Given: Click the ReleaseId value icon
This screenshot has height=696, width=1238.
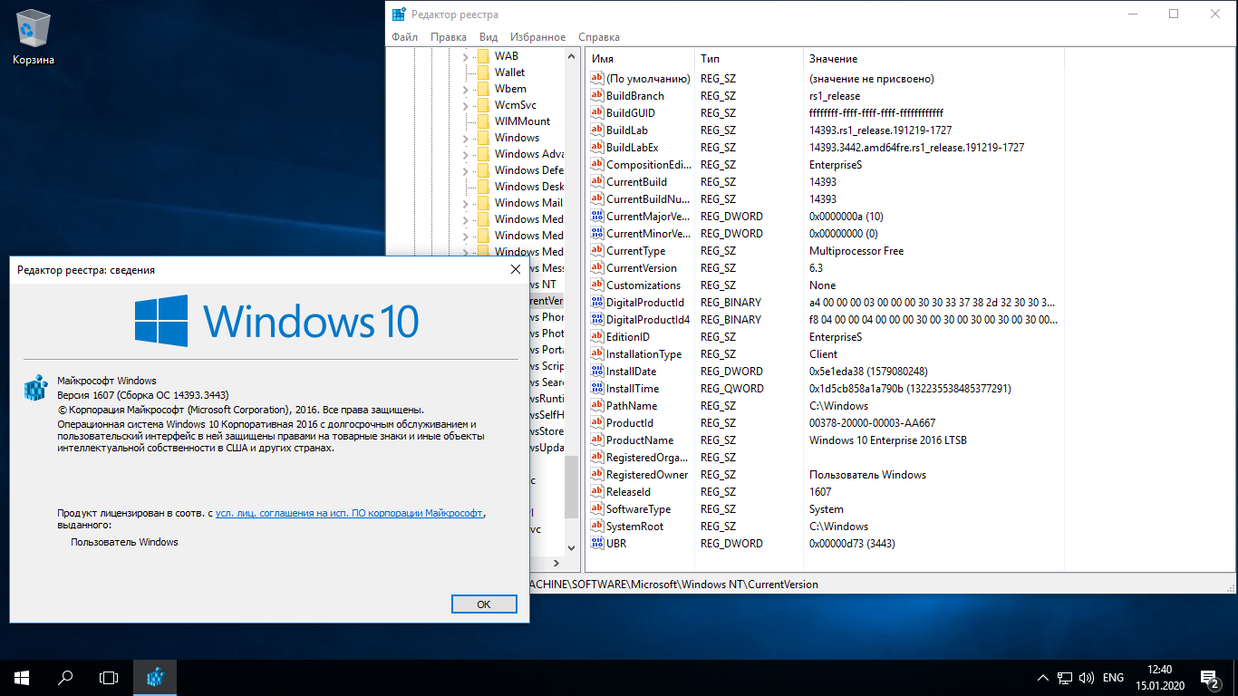Looking at the screenshot, I should pyautogui.click(x=596, y=491).
